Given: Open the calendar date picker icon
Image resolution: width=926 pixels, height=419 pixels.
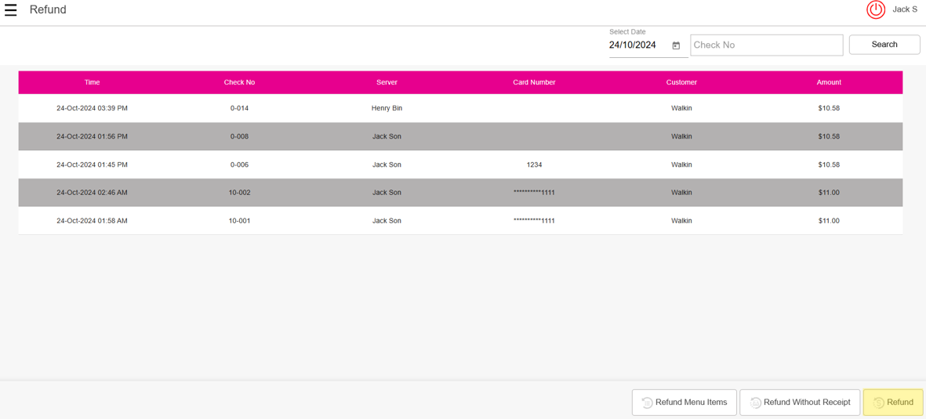Looking at the screenshot, I should click(676, 45).
